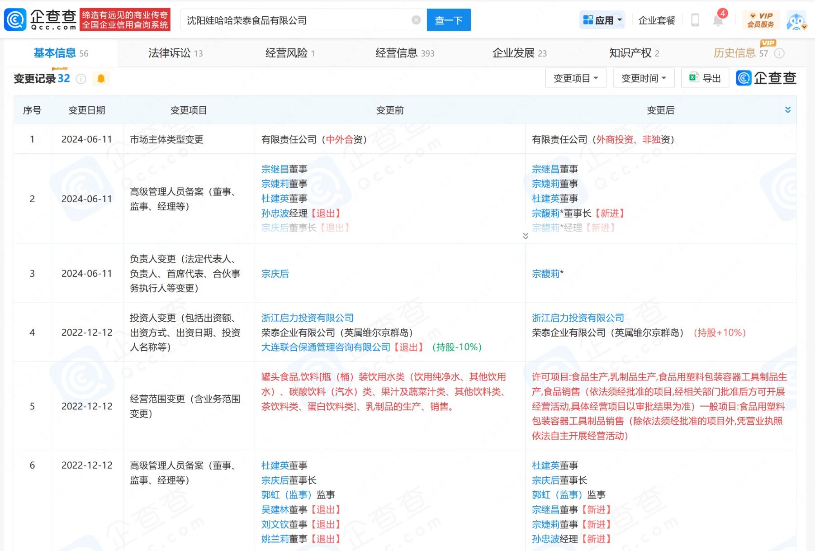The image size is (815, 551).
Task: Expand row 2 details chevron
Action: click(525, 236)
